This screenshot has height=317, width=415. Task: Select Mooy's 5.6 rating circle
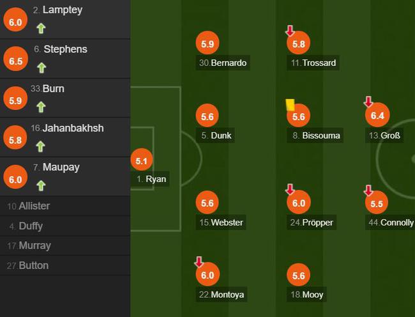(x=299, y=275)
